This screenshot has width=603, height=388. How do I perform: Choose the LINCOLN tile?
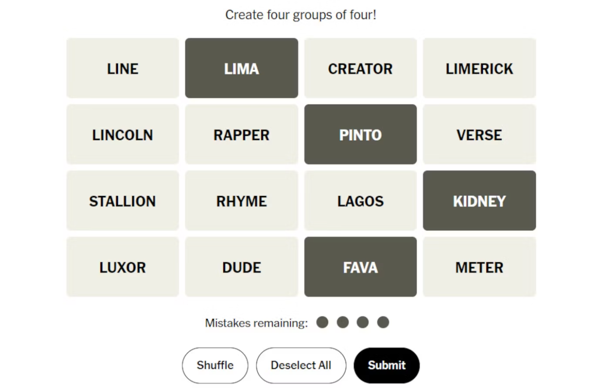coord(122,134)
